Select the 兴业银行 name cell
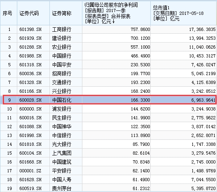 (61, 91)
